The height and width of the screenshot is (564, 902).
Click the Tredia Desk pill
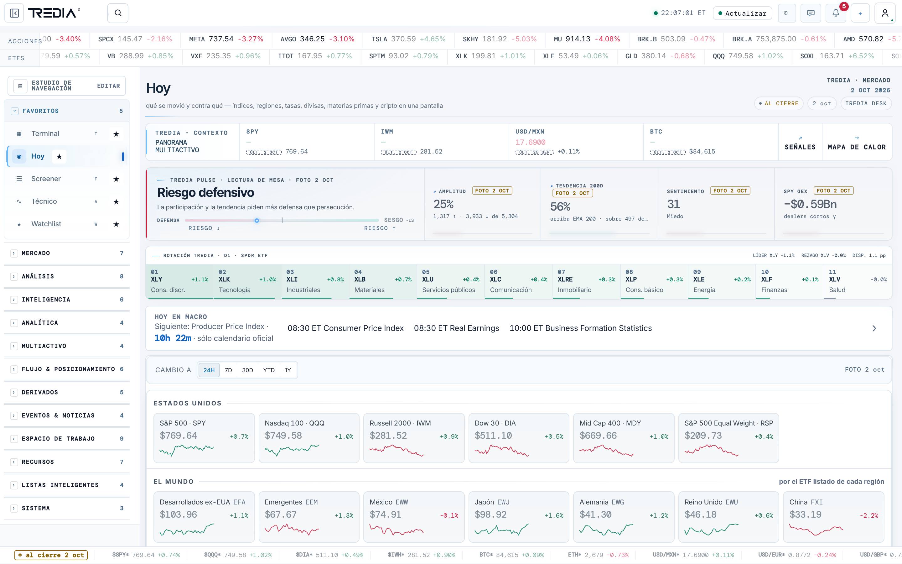tap(866, 103)
